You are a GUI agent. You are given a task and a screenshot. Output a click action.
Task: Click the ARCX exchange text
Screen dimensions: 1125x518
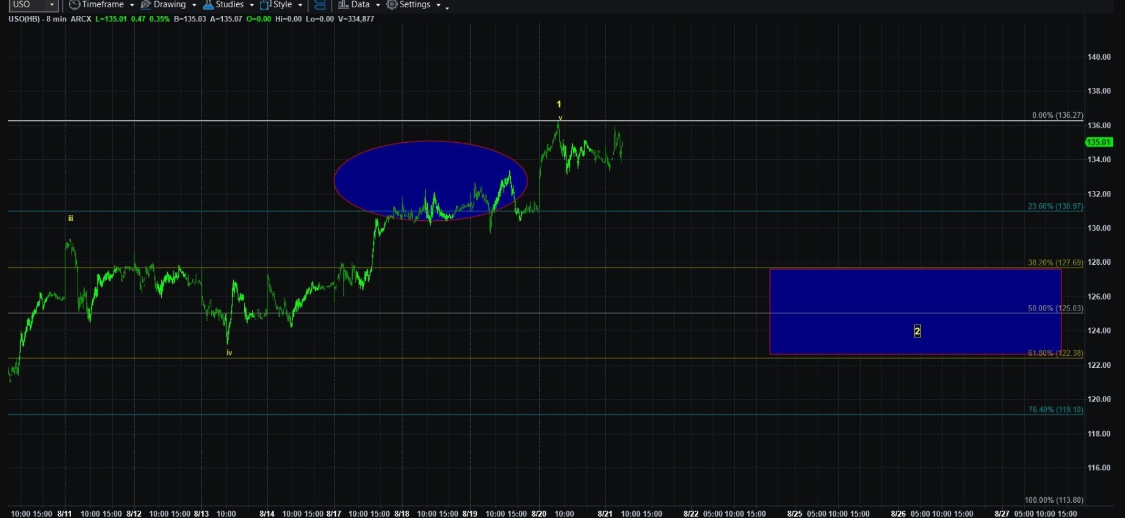81,19
